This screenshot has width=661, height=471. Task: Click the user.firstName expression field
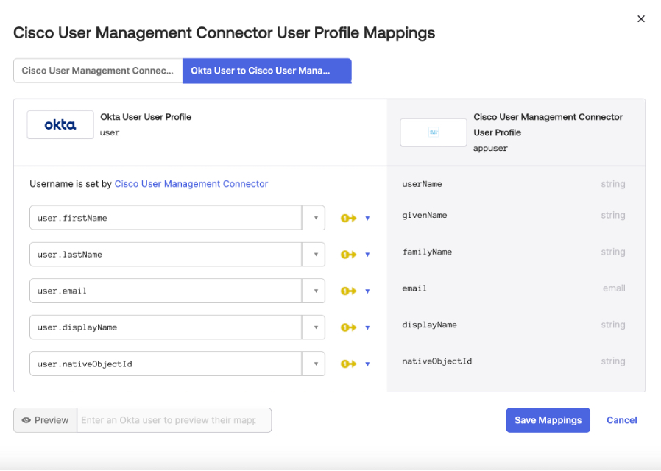point(166,218)
